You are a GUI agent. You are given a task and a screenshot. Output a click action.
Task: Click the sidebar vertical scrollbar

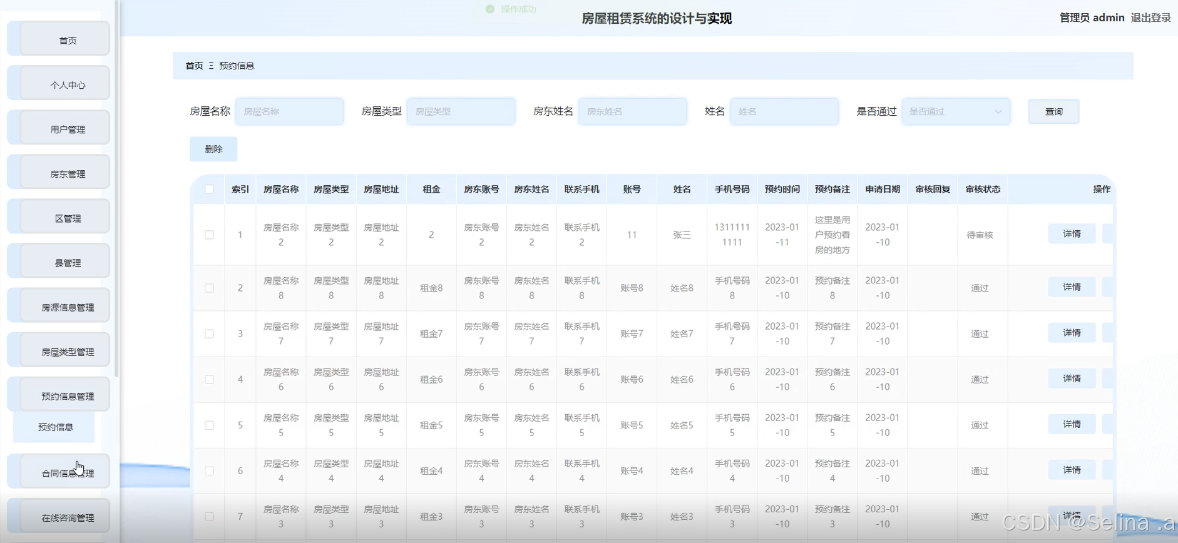pyautogui.click(x=116, y=188)
